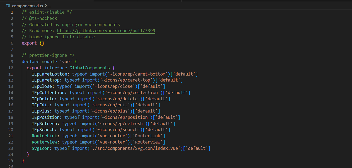Screen dimensions: 352x168
Task: Click the 'vue' module string on line 9
Action: (x=66, y=61)
